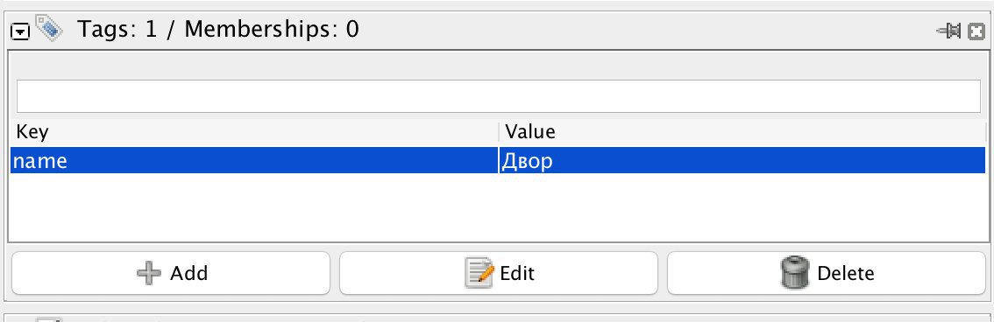Click the Add button text label
994x322 pixels.
tap(189, 273)
